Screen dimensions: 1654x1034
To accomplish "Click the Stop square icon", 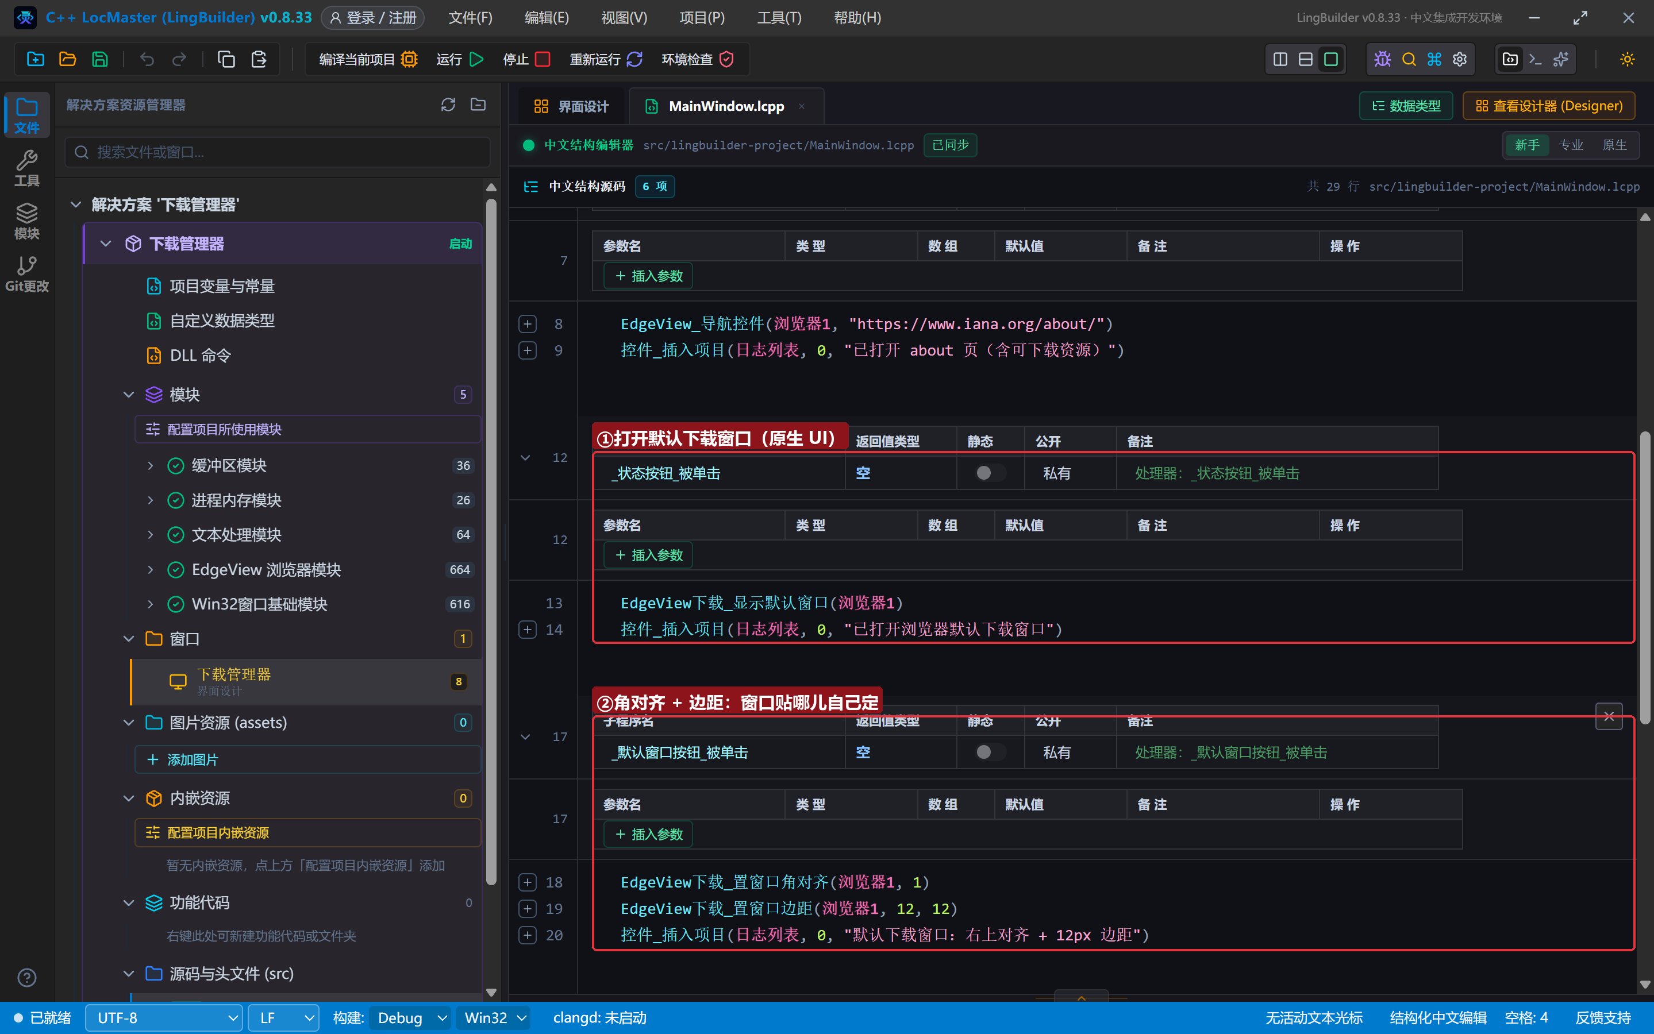I will coord(543,60).
